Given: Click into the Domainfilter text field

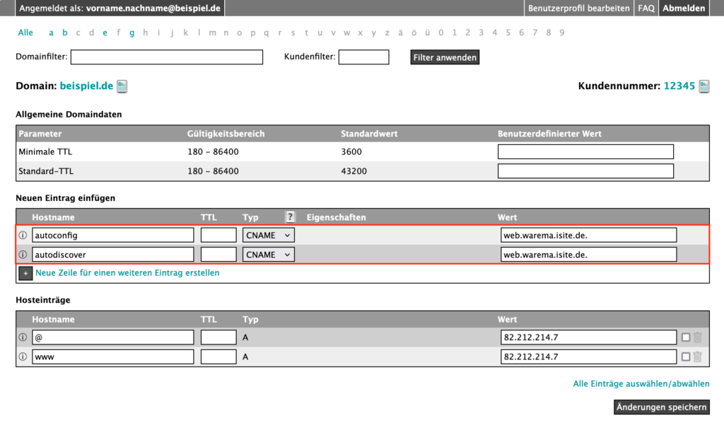Looking at the screenshot, I should [166, 57].
